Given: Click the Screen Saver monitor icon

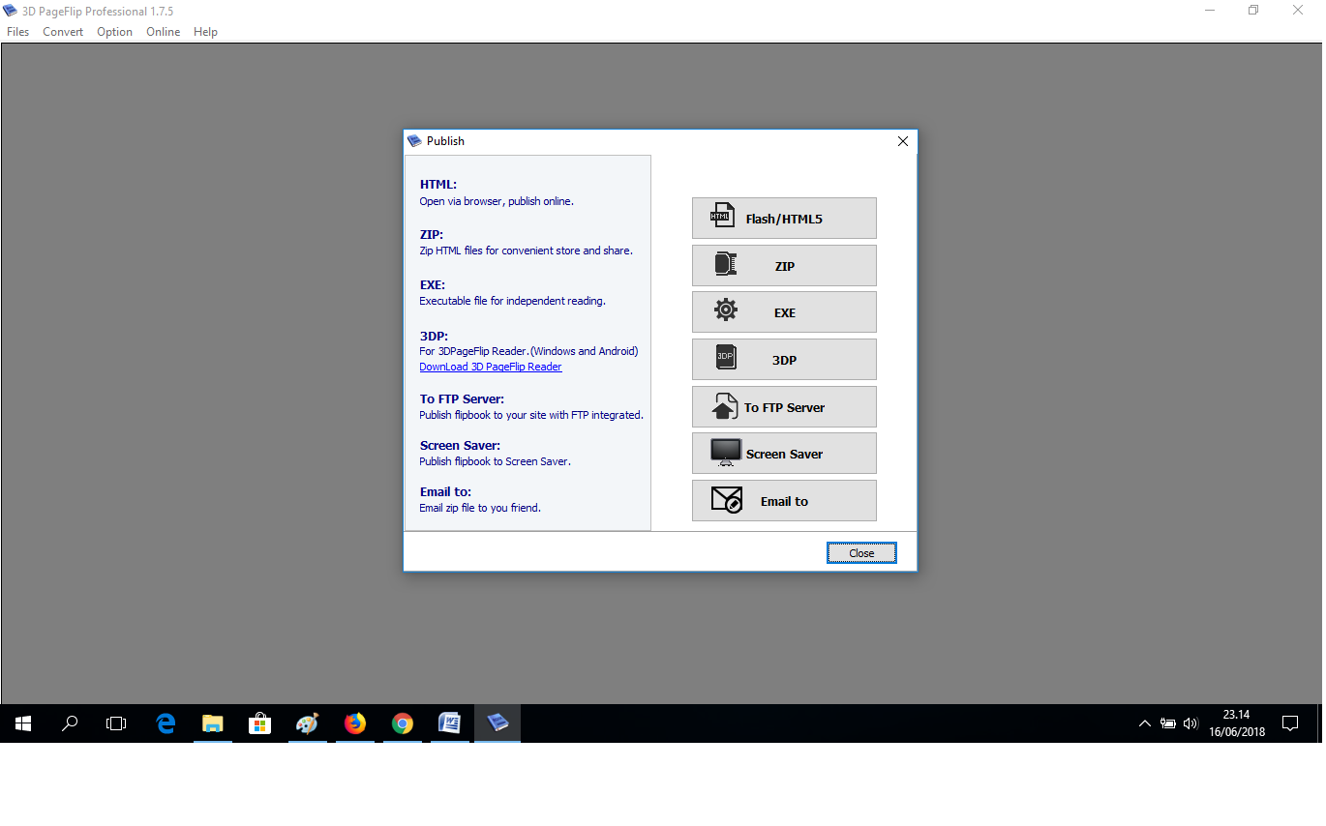Looking at the screenshot, I should 725,453.
